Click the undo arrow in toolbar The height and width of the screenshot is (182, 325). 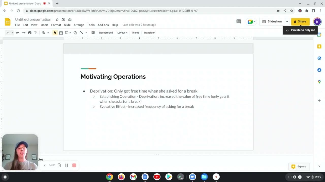click(18, 33)
